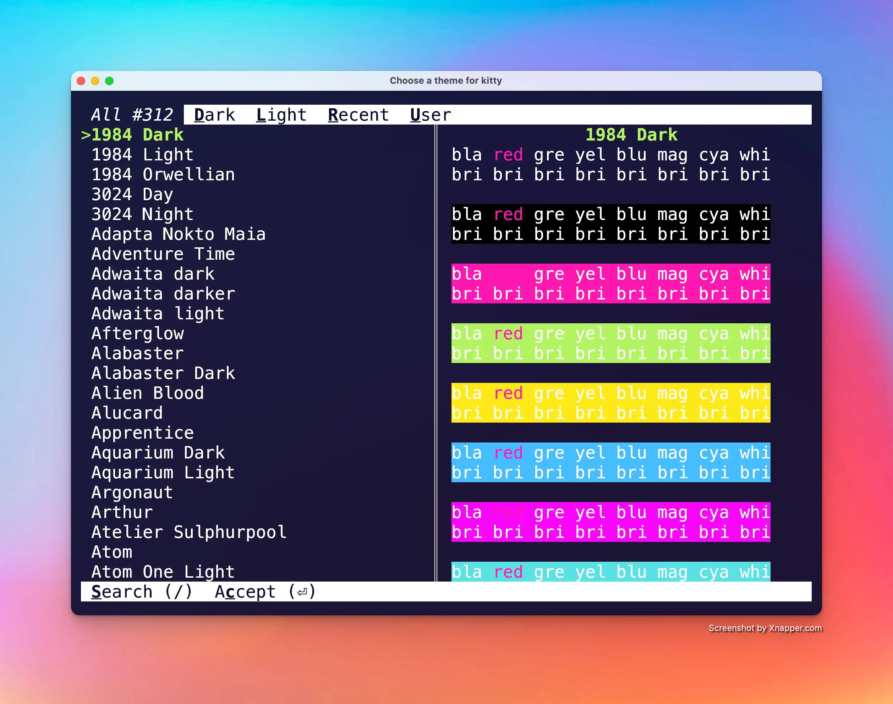The width and height of the screenshot is (893, 704).
Task: Open the User themes tab
Action: (431, 115)
